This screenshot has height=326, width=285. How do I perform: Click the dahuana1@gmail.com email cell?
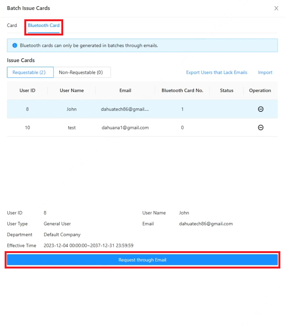click(x=125, y=128)
